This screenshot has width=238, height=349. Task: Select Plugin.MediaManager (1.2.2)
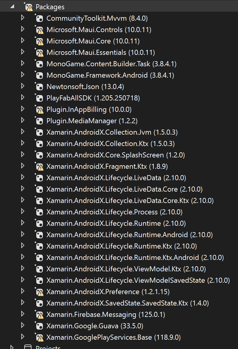92,121
